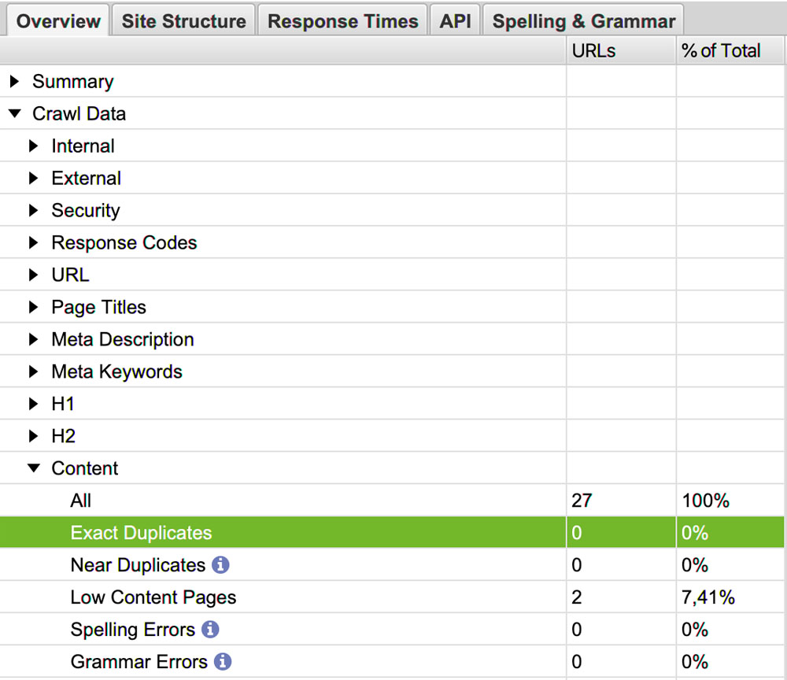787x680 pixels.
Task: Expand the Response Codes node
Action: click(x=33, y=242)
